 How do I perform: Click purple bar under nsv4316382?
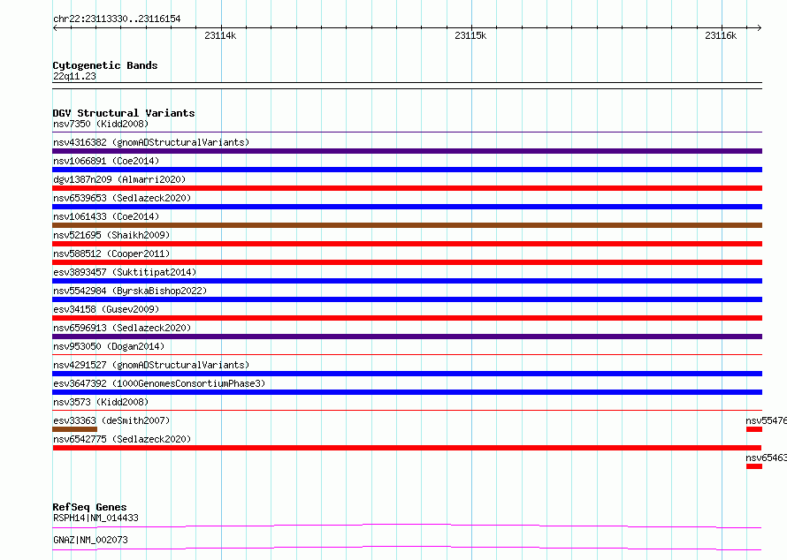click(407, 151)
